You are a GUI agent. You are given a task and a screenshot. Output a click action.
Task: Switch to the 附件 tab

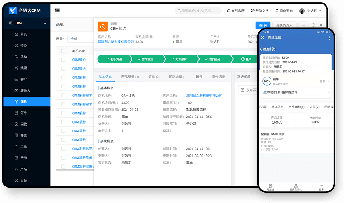coord(199,77)
